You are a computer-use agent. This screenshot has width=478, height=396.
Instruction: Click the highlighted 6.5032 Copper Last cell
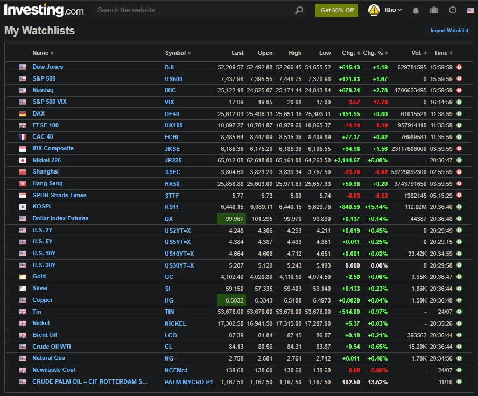[x=231, y=300]
